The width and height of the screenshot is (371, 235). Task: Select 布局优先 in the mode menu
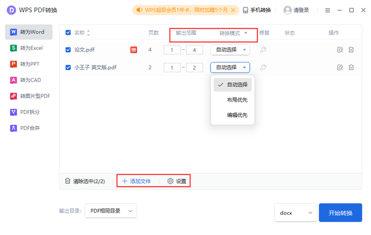tap(232, 100)
